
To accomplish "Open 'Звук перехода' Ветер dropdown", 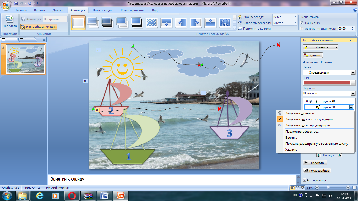I will tap(295, 17).
